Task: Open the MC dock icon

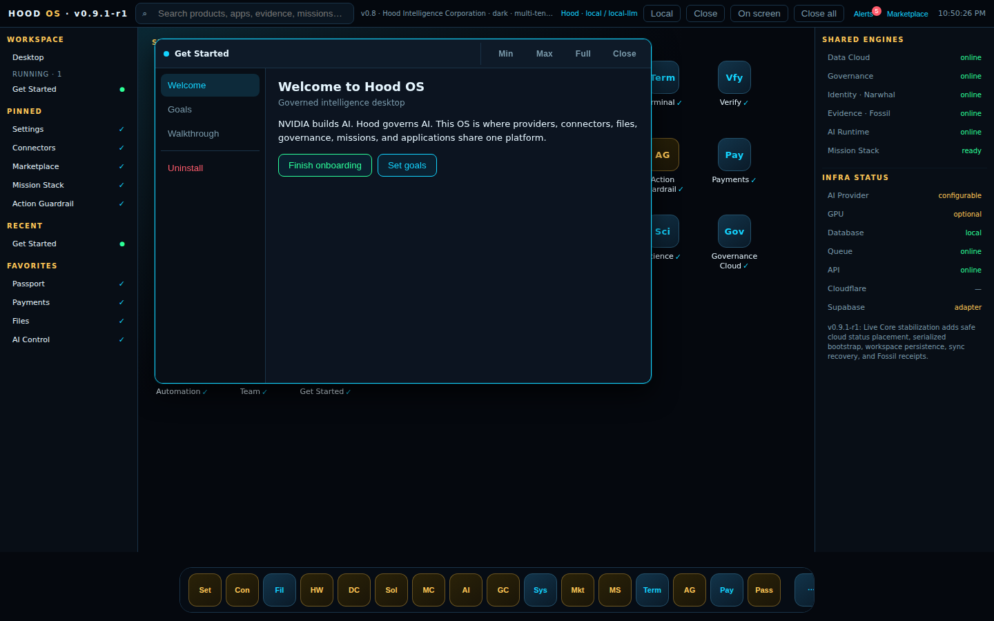Action: coord(429,590)
